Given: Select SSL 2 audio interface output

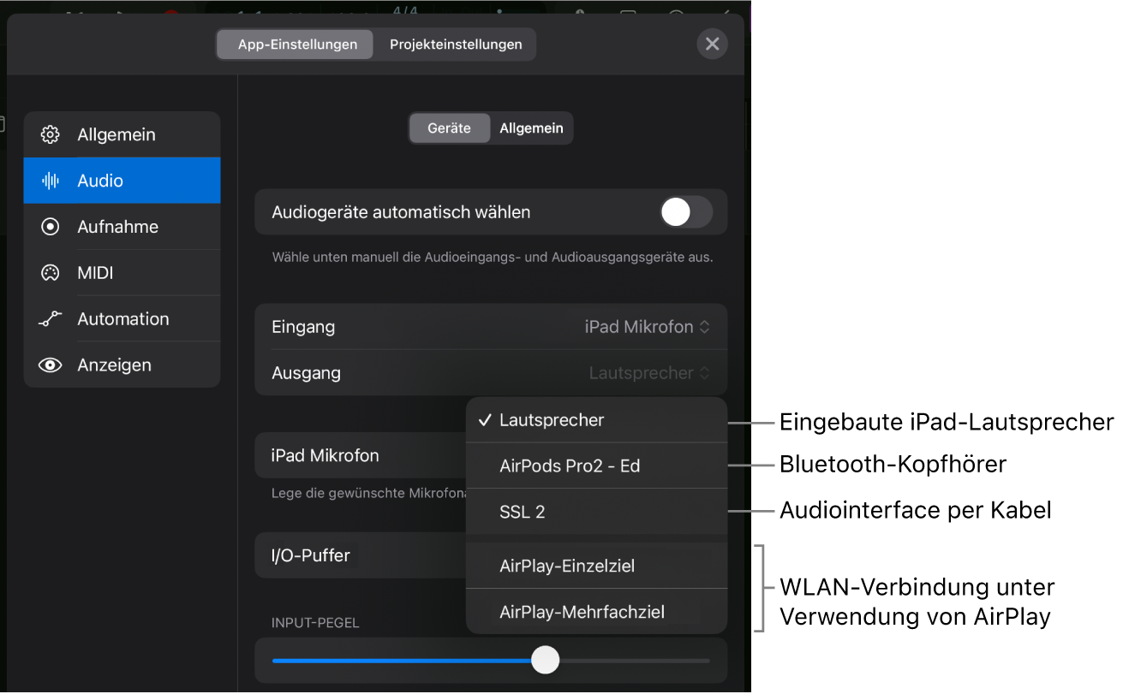Looking at the screenshot, I should pos(596,513).
